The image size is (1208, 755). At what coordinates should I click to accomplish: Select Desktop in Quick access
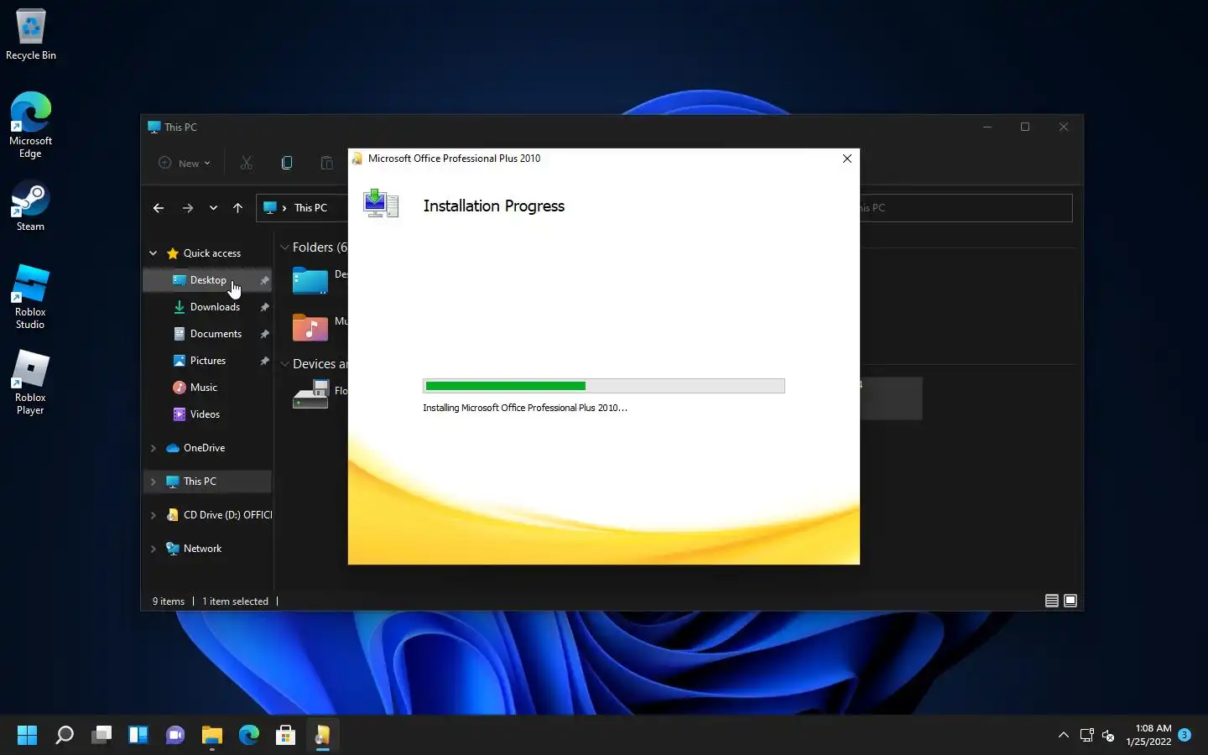207,280
